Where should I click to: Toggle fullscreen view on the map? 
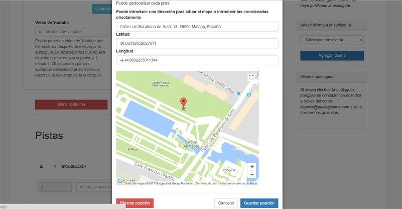click(251, 77)
